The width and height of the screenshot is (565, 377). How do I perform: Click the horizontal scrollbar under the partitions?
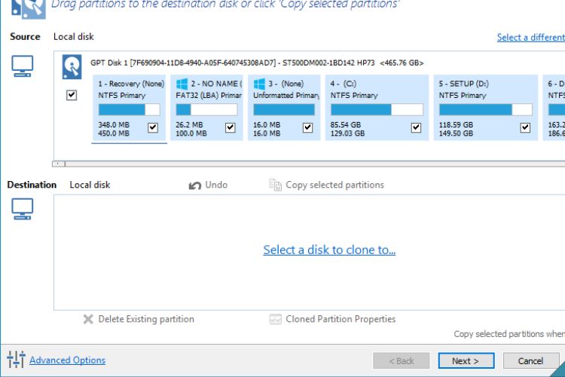click(x=301, y=163)
